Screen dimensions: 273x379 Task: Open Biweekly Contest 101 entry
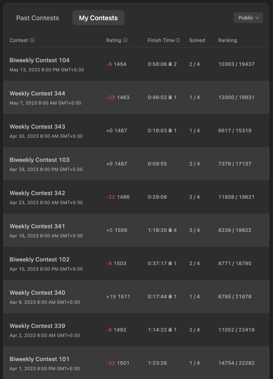coord(39,359)
